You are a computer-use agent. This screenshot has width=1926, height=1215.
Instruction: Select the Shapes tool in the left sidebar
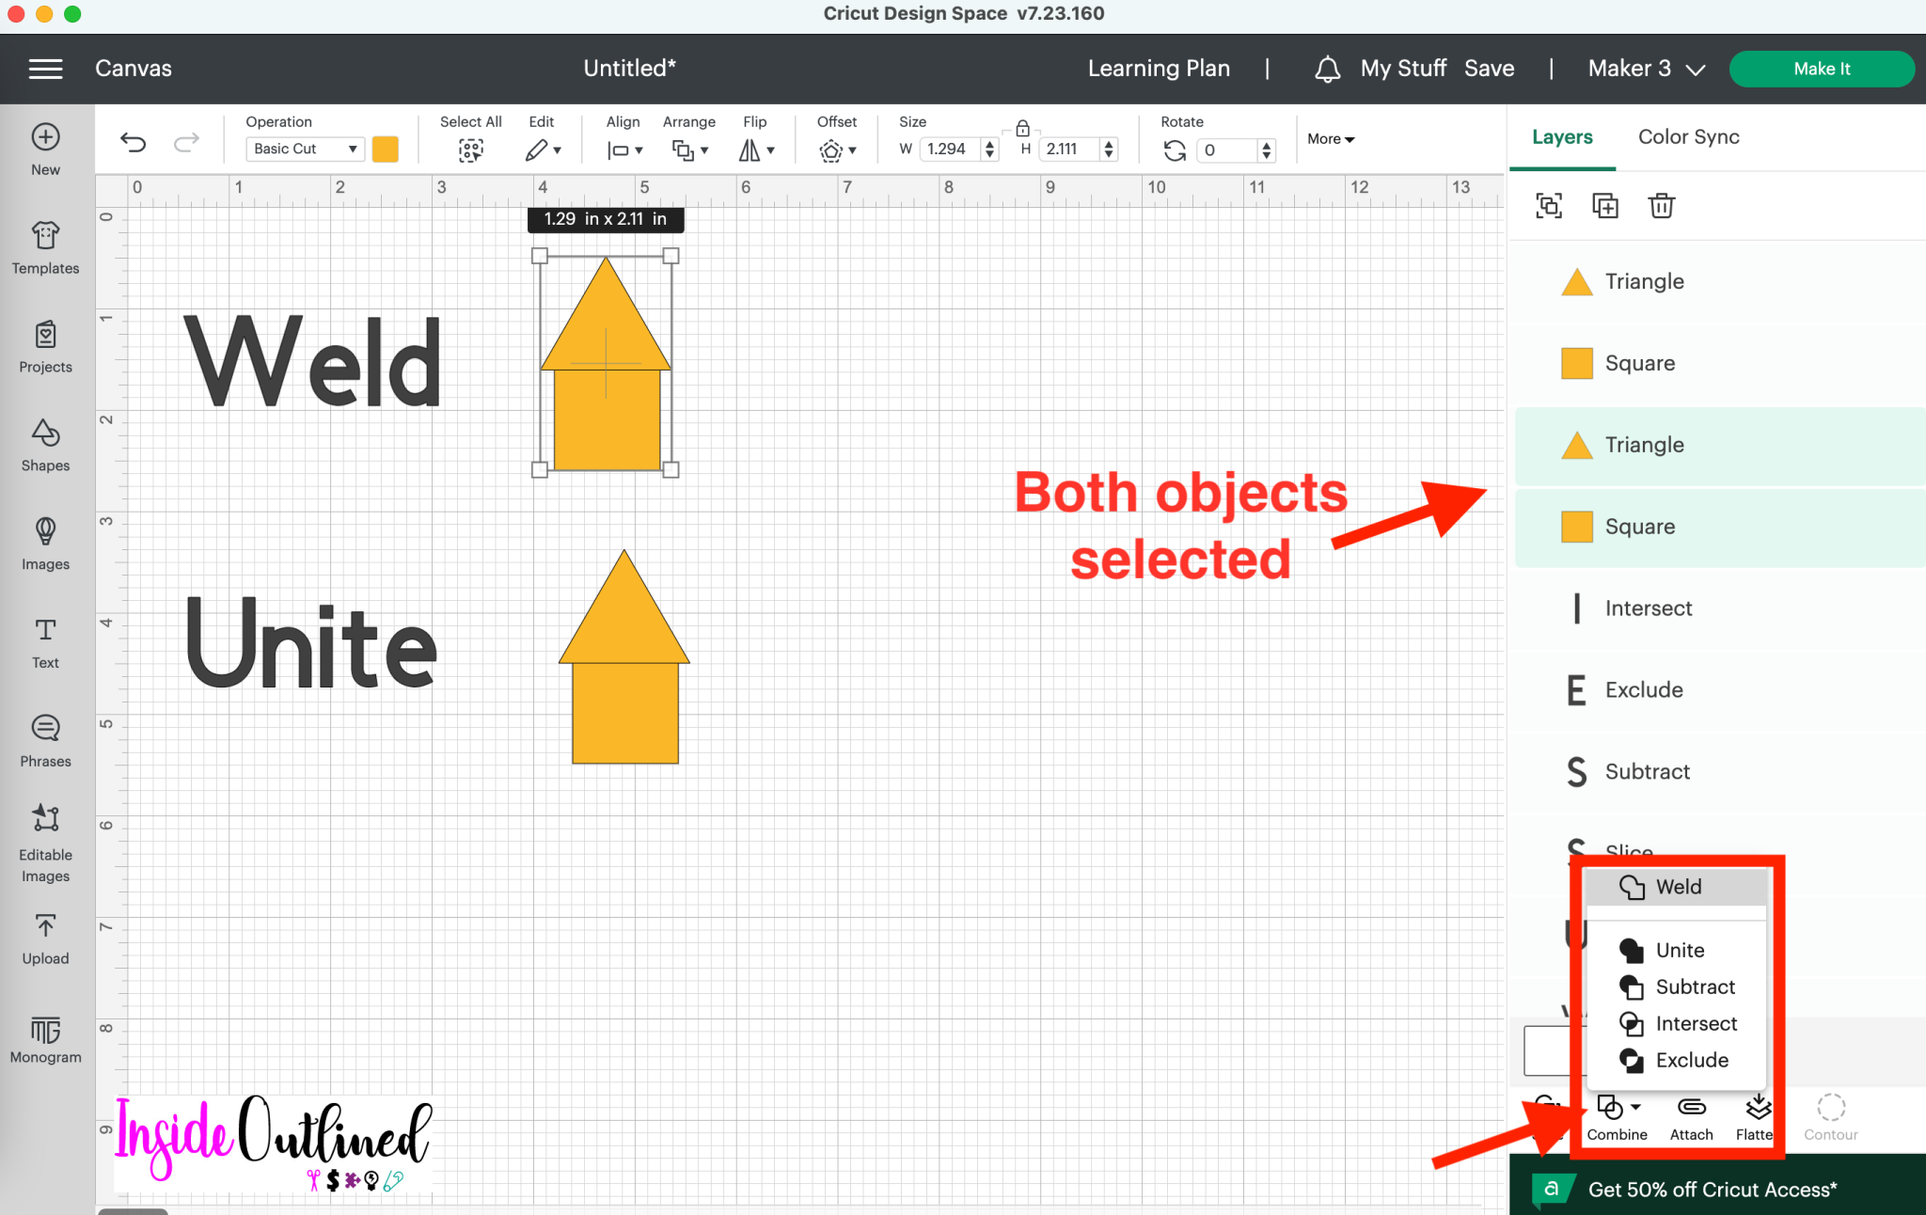click(44, 445)
